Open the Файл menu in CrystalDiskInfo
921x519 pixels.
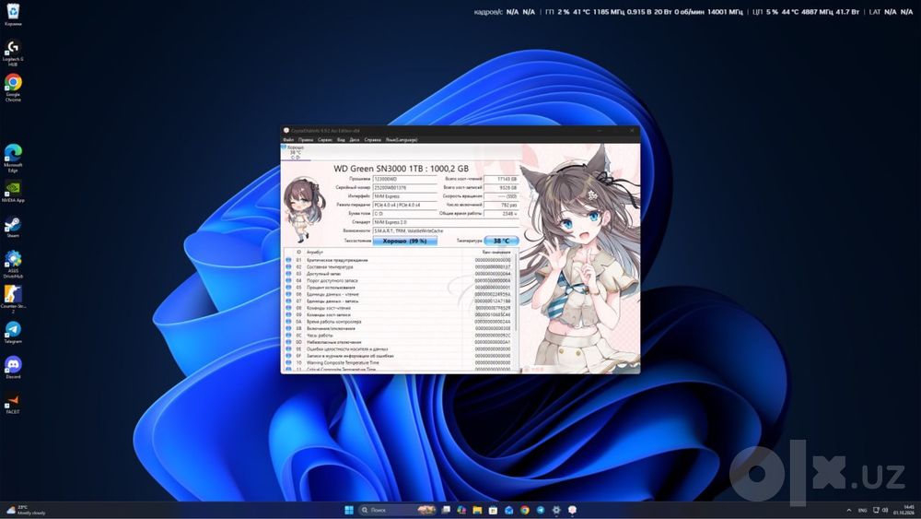[x=288, y=140]
